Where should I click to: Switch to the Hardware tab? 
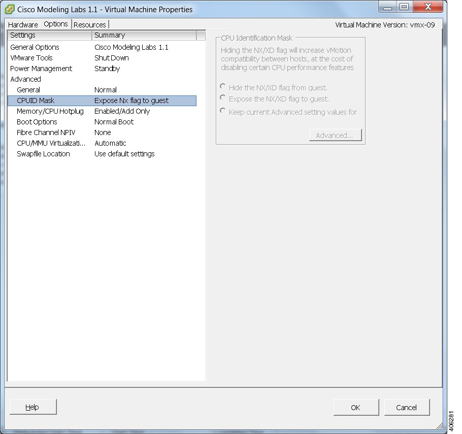pyautogui.click(x=23, y=25)
